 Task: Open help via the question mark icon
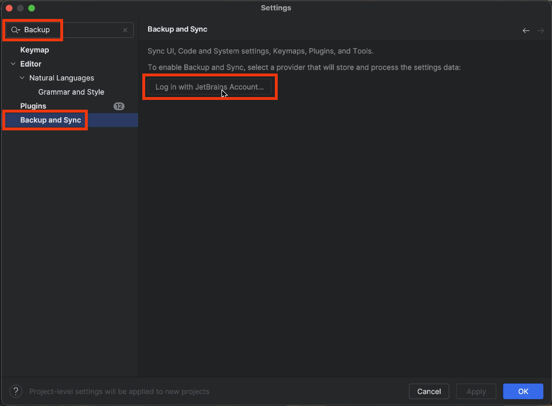click(x=16, y=391)
